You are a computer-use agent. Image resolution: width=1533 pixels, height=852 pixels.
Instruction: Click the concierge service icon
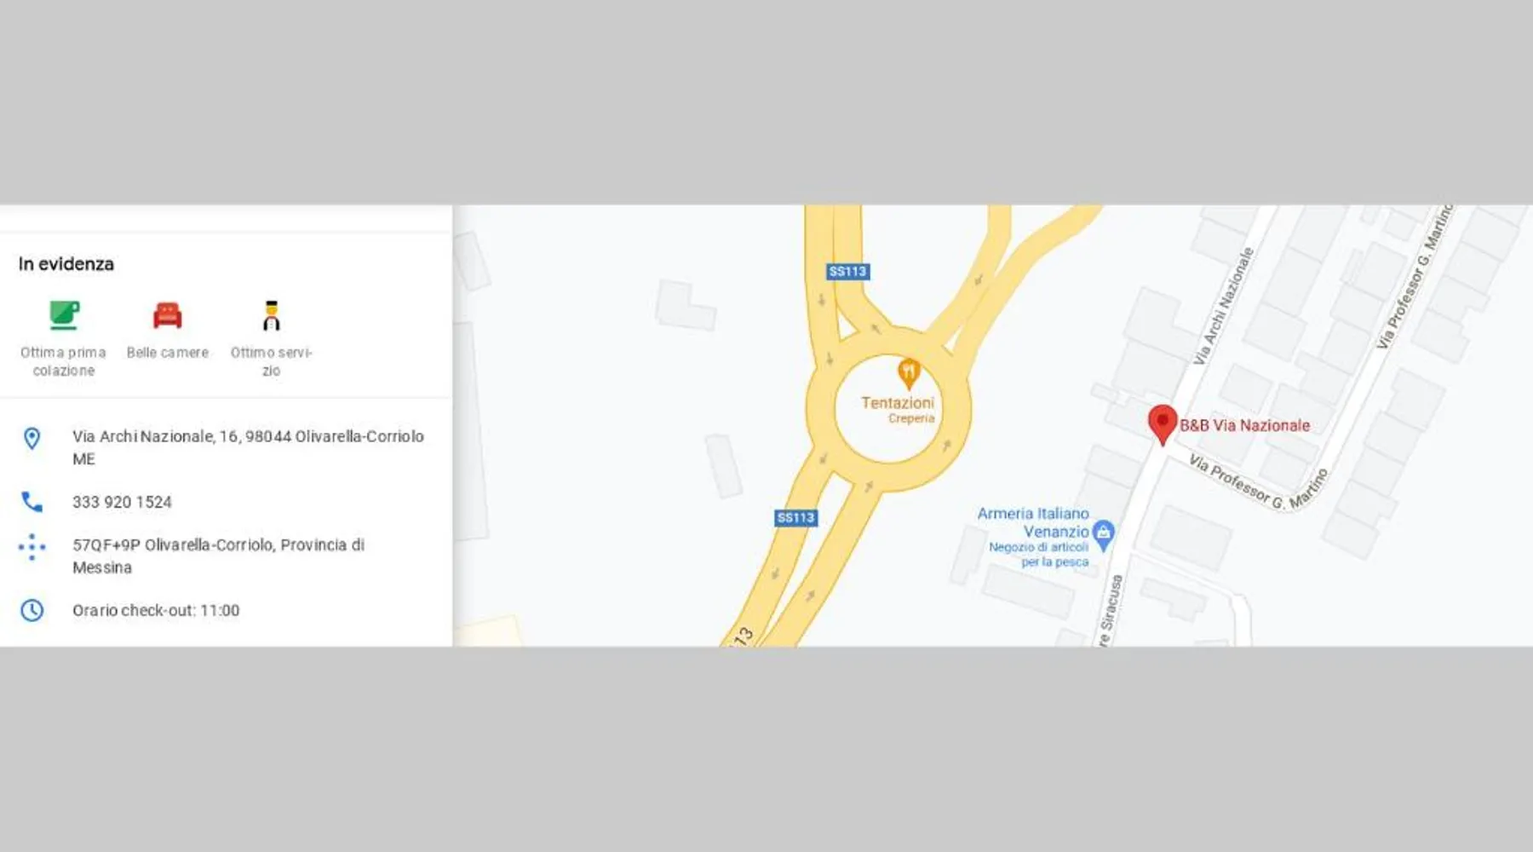click(272, 315)
